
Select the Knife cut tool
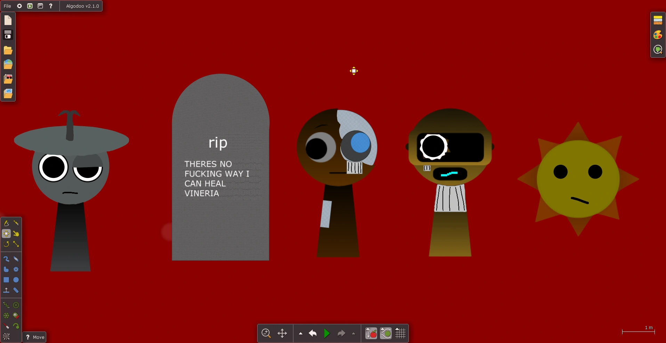tap(16, 223)
